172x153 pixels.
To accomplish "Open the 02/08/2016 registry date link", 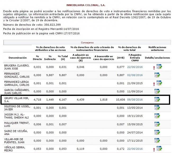I will pyautogui.click(x=135, y=75).
